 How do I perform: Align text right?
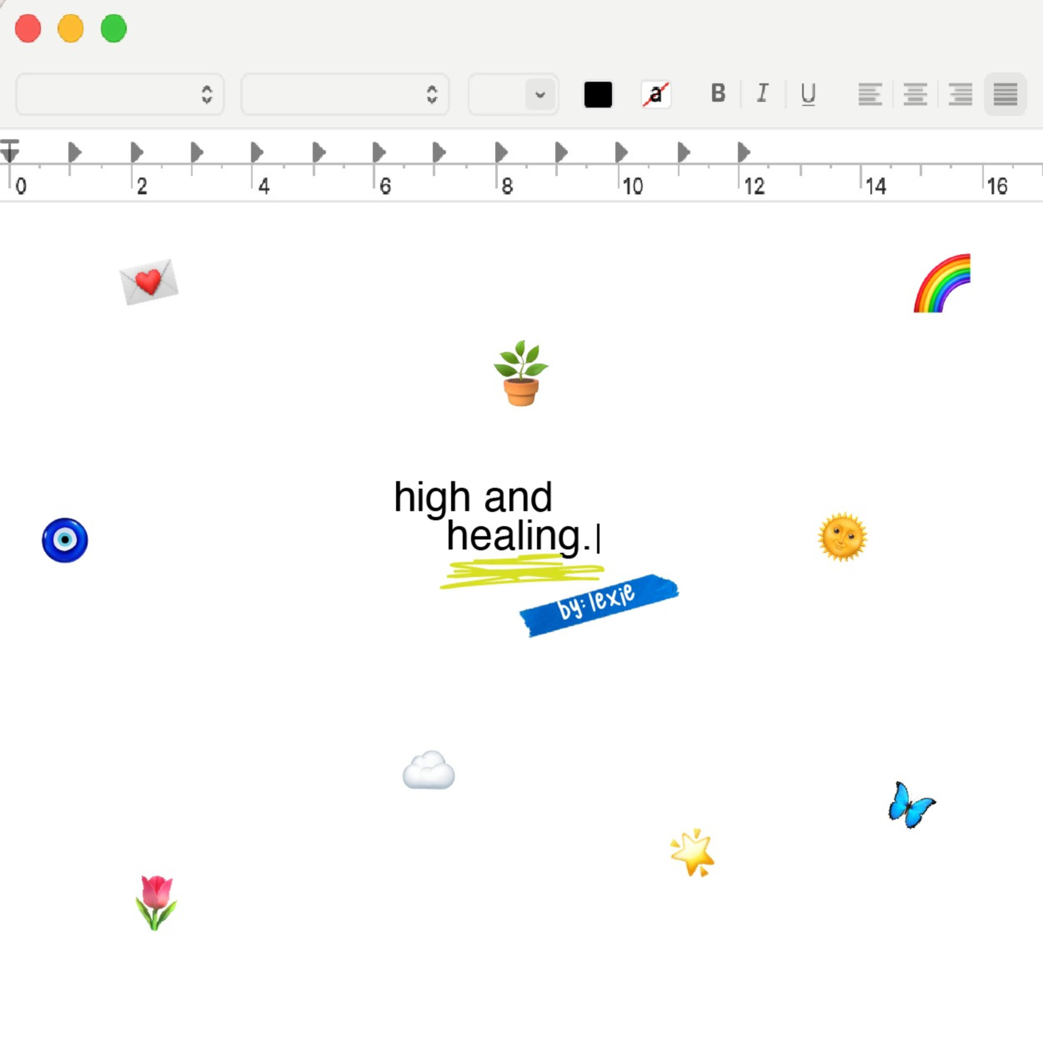coord(960,95)
